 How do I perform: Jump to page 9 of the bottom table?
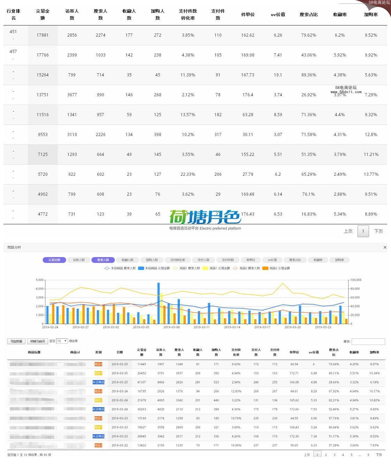[x=368, y=455]
